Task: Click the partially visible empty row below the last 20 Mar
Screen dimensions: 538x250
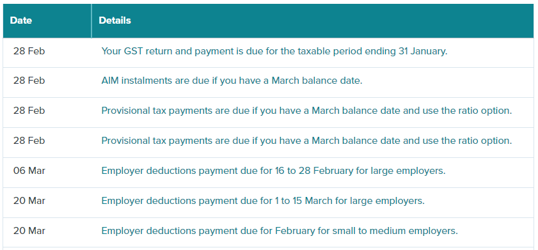Action: pos(268,249)
